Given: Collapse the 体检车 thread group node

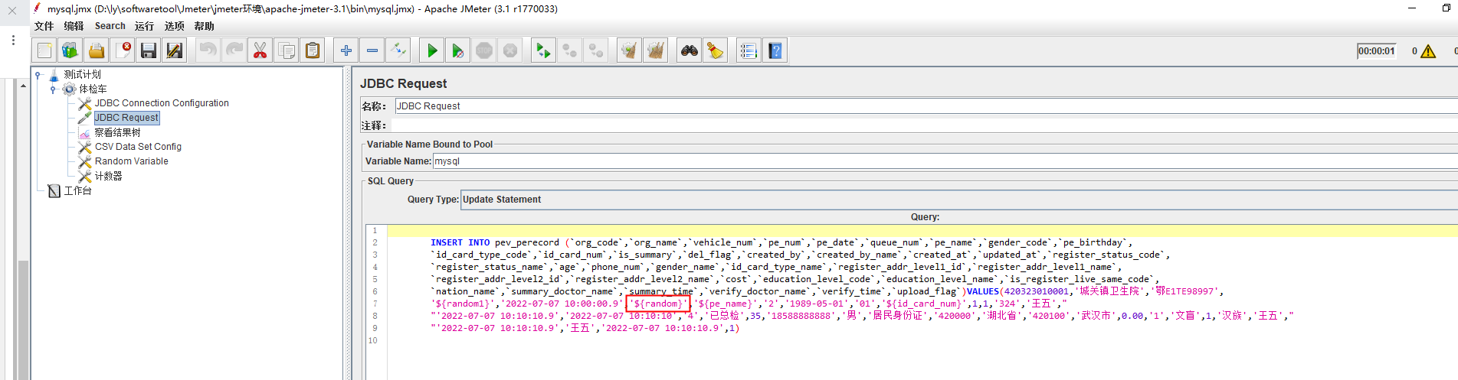Looking at the screenshot, I should [x=52, y=89].
